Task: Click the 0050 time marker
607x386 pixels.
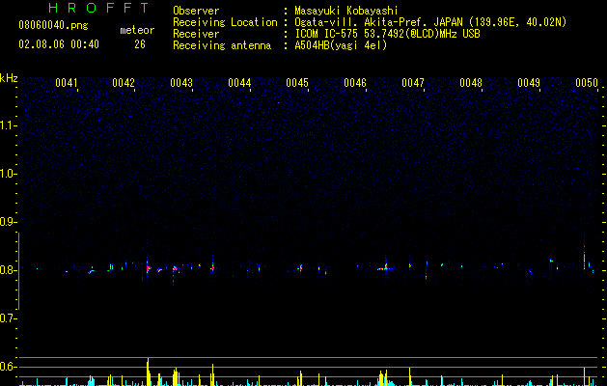Action: point(587,83)
